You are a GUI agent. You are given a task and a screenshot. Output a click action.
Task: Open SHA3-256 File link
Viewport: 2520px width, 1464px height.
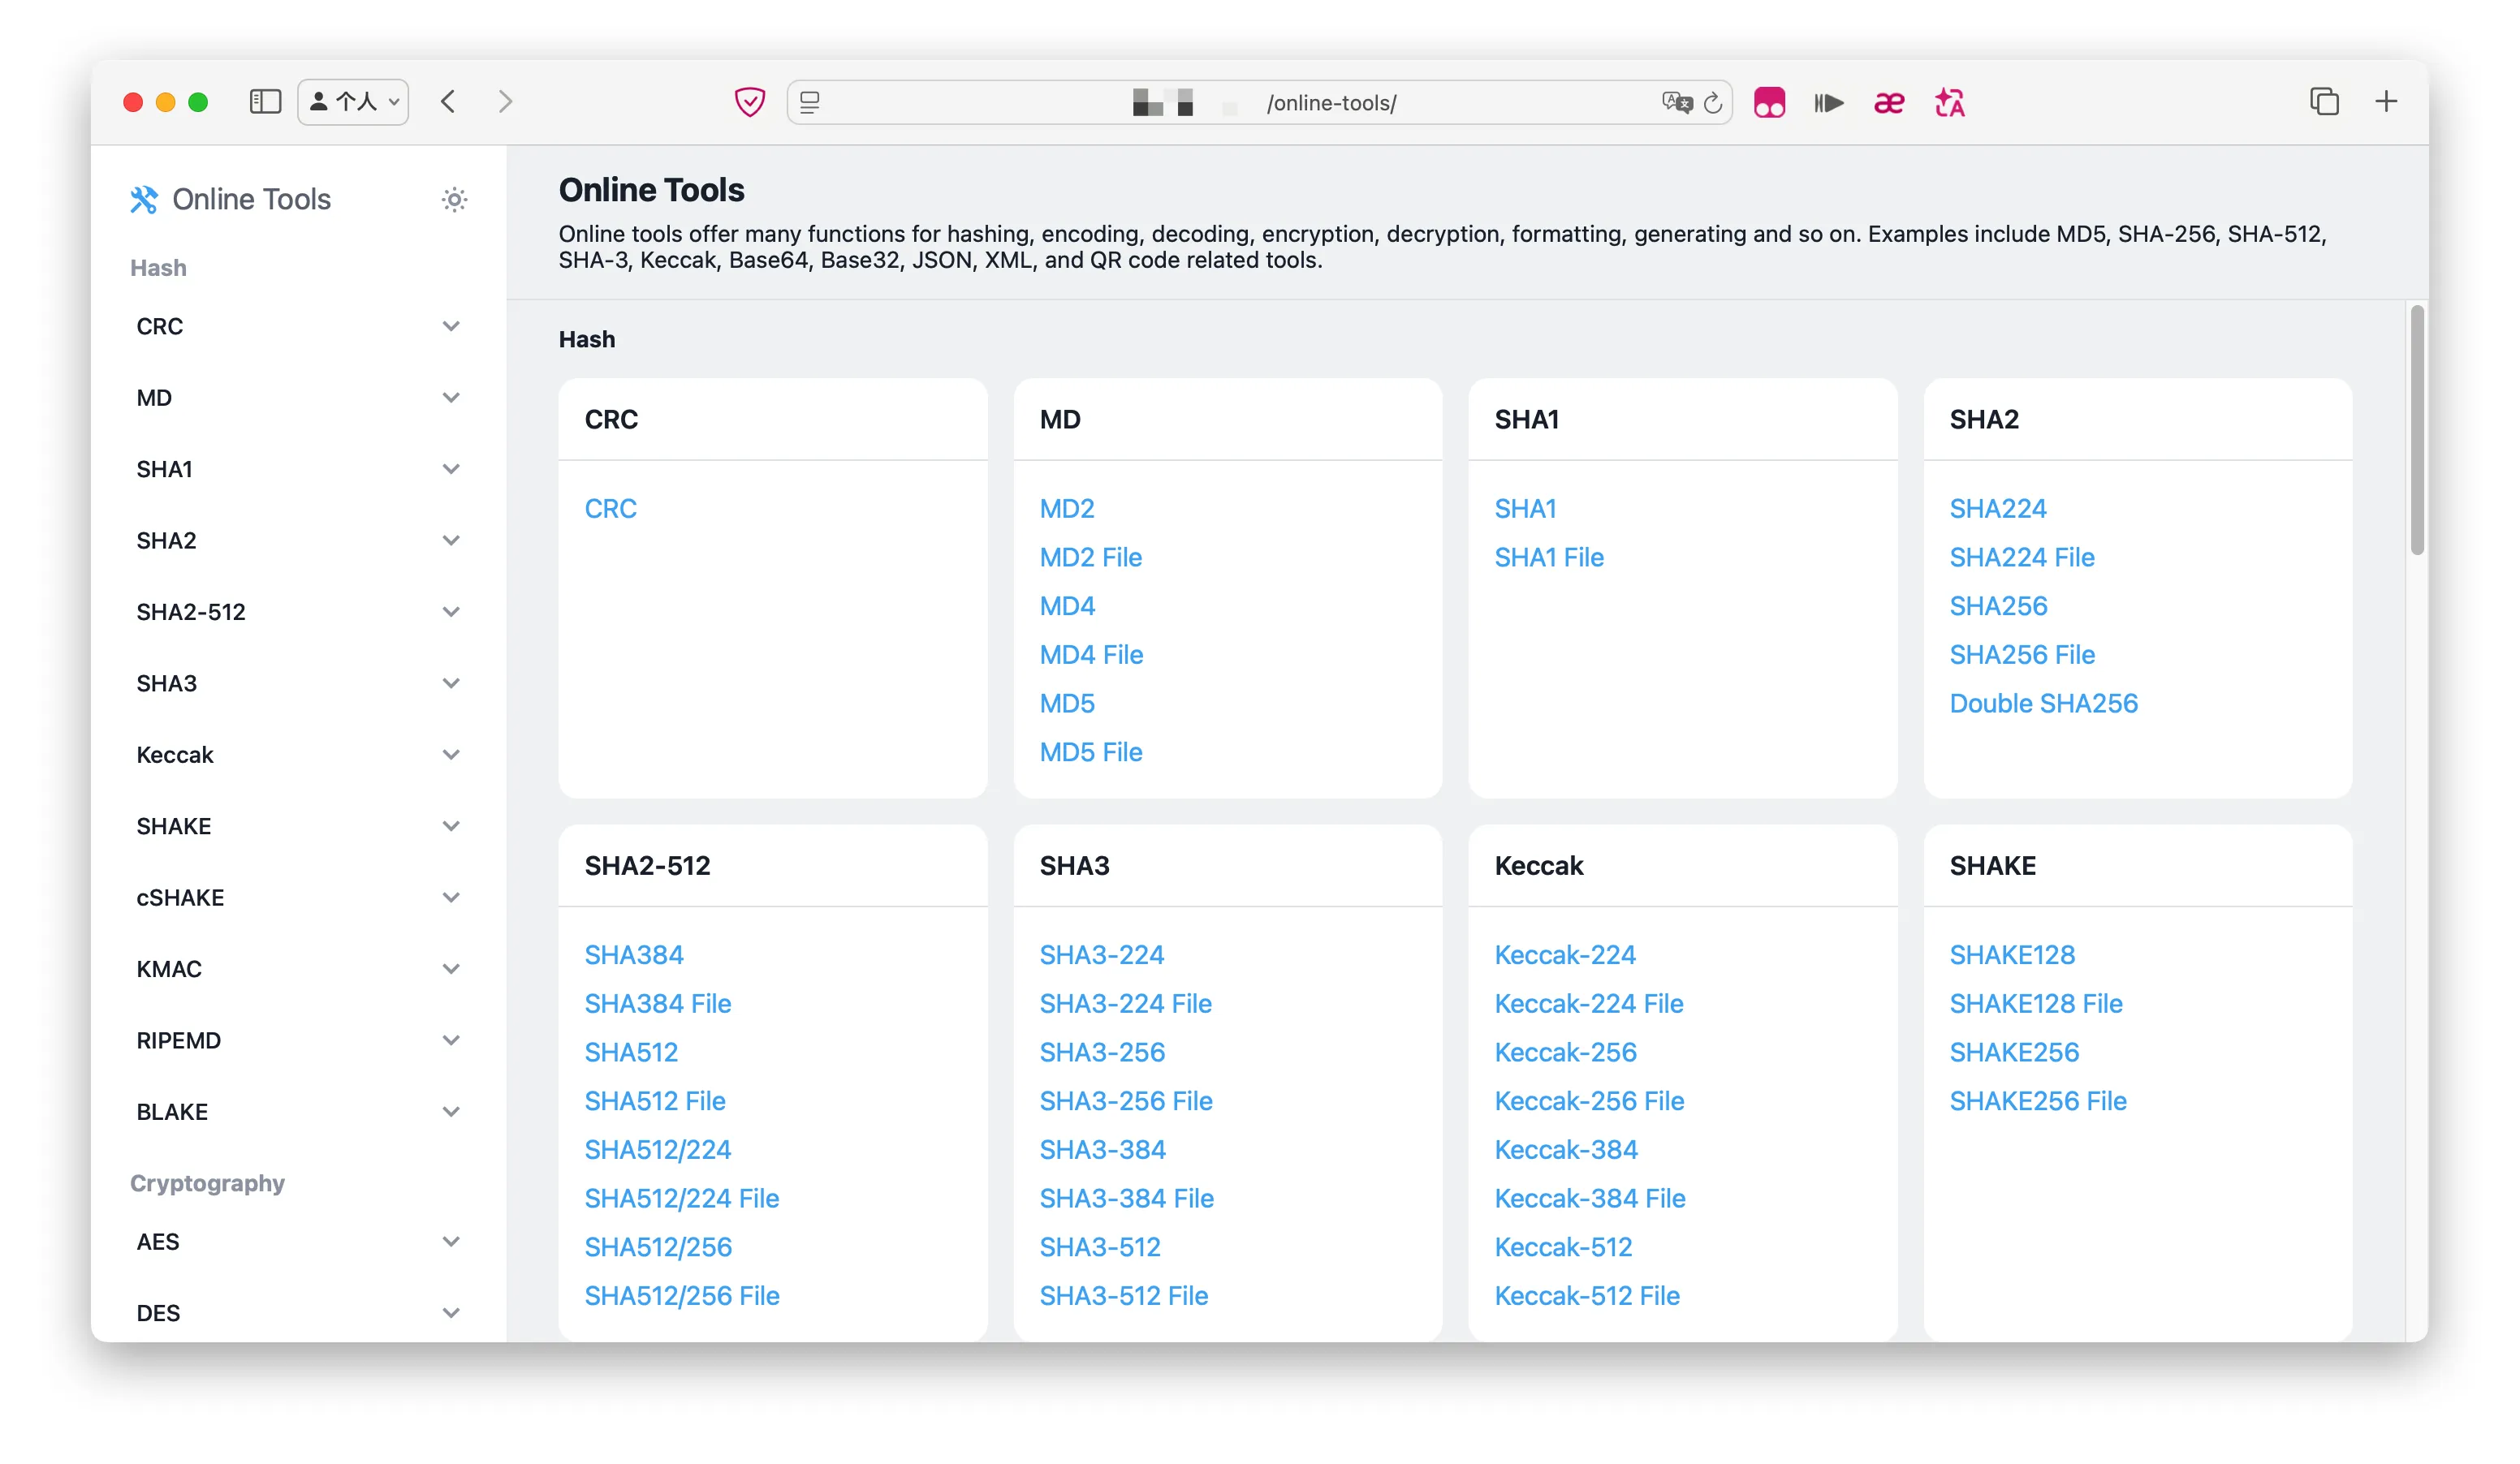click(1126, 1101)
